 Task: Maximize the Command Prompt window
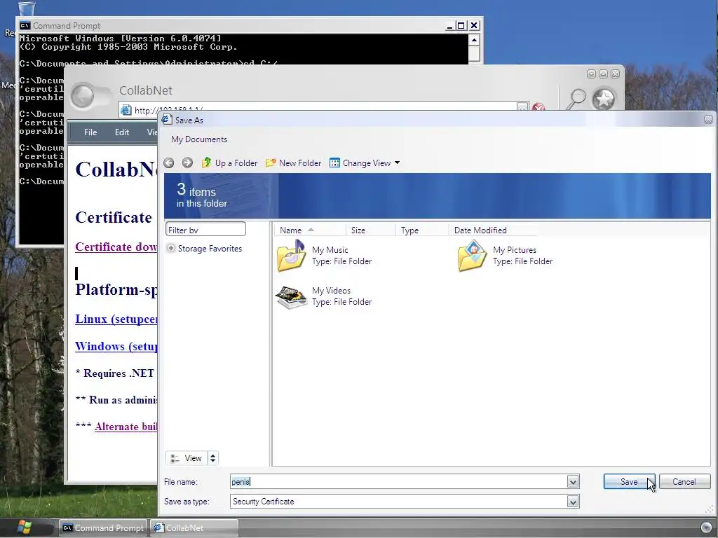(x=461, y=26)
